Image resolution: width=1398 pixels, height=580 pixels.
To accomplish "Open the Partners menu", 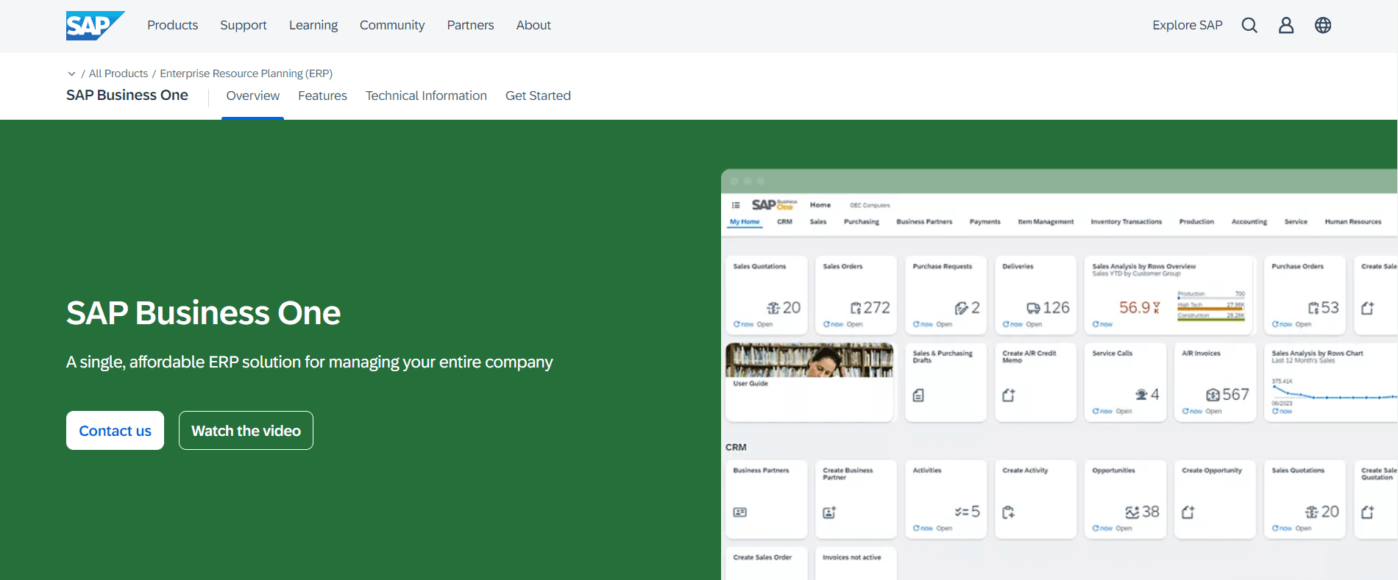I will 470,25.
